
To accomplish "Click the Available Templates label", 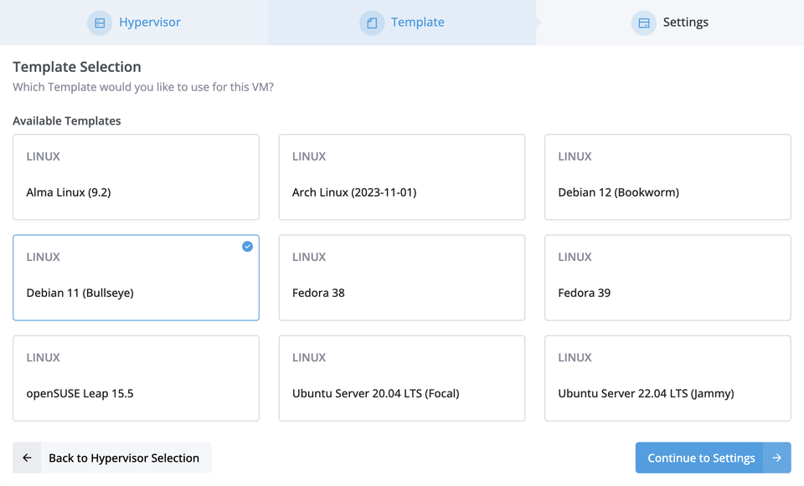I will [x=67, y=120].
